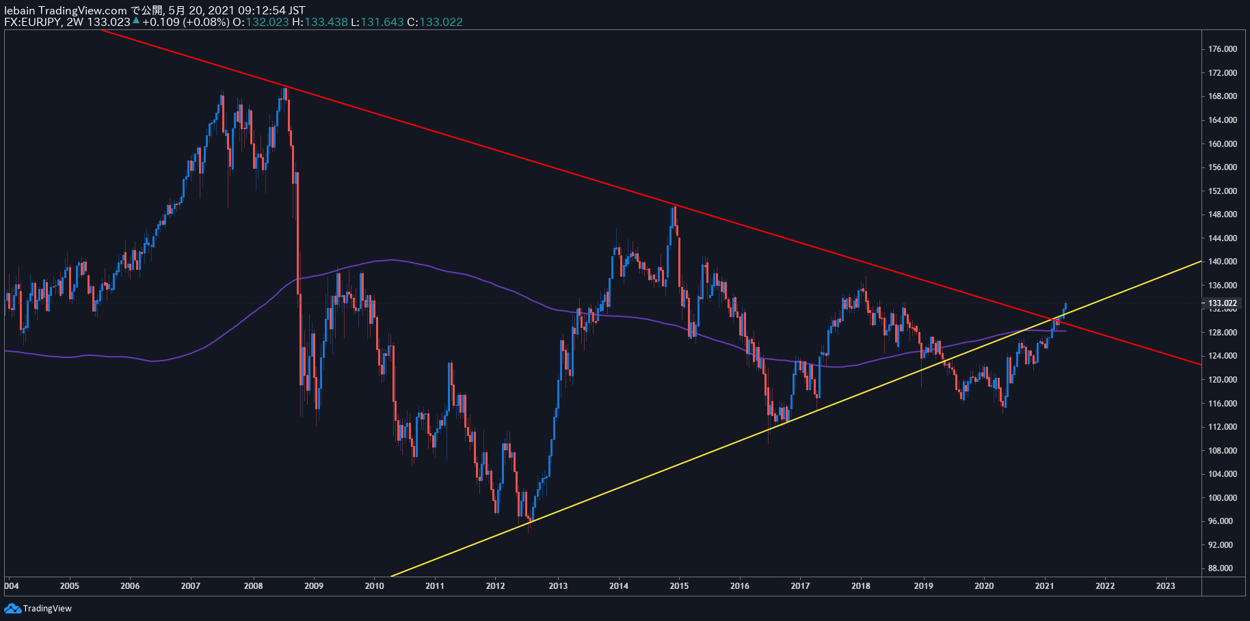This screenshot has height=621, width=1250.
Task: Click the 164.000 price axis label
Action: coord(1223,120)
